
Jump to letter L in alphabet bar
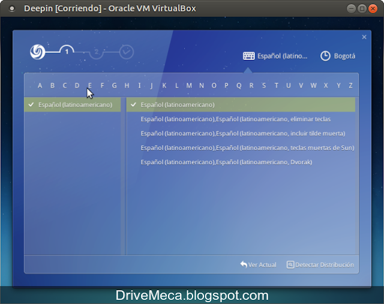point(176,85)
